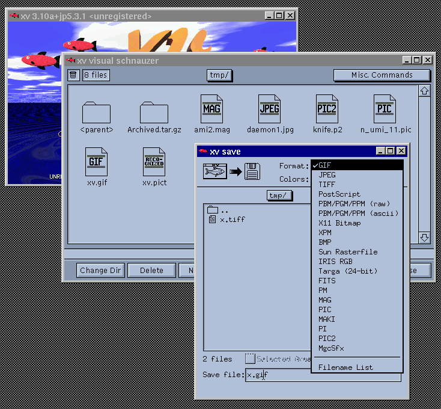The width and height of the screenshot is (441, 409).
Task: Click the x.tiff document icon in save list
Action: click(x=212, y=220)
